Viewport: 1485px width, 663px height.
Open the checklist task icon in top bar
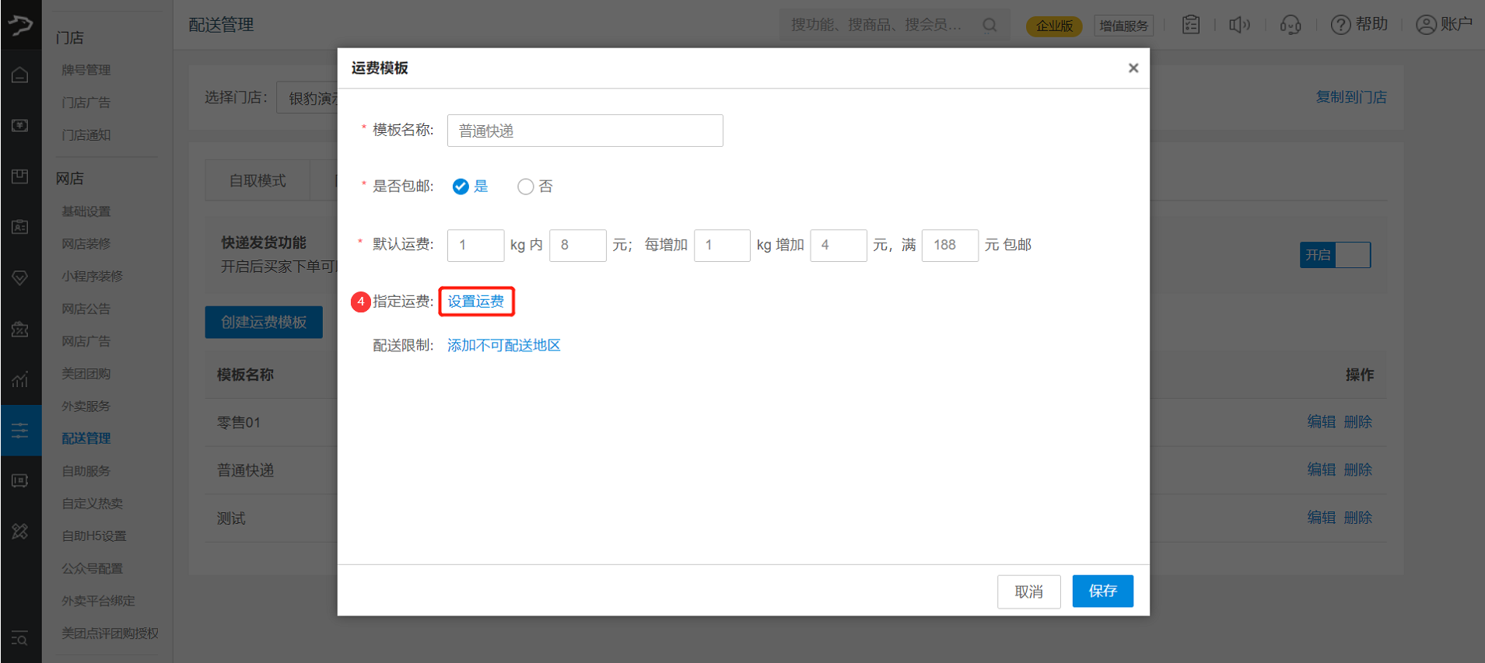pyautogui.click(x=1190, y=25)
